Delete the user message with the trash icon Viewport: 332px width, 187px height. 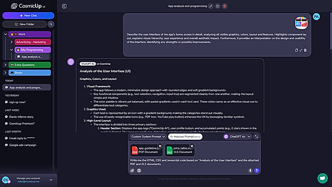(x=305, y=50)
